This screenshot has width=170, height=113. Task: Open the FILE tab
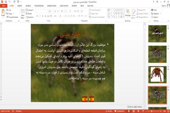4,6
